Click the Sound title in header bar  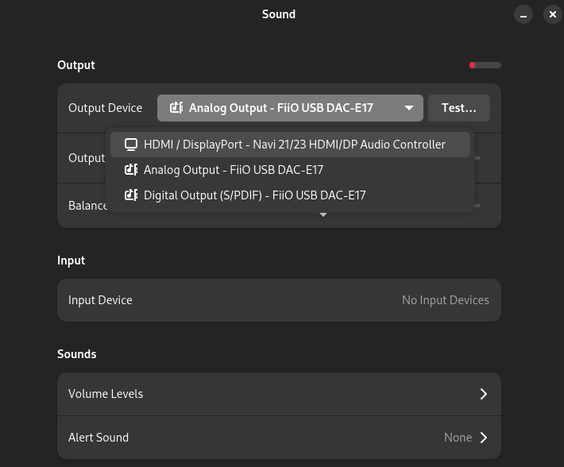pyautogui.click(x=279, y=14)
